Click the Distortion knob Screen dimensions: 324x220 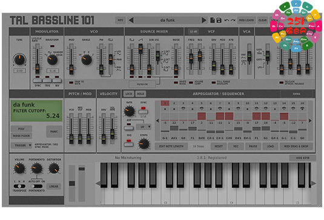54,168
